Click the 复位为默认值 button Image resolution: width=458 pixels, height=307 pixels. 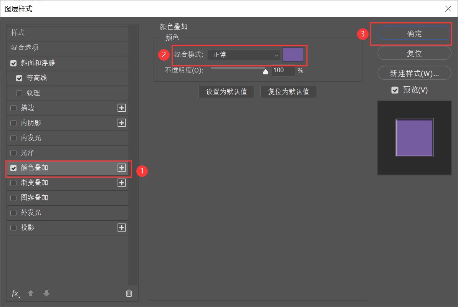point(288,91)
